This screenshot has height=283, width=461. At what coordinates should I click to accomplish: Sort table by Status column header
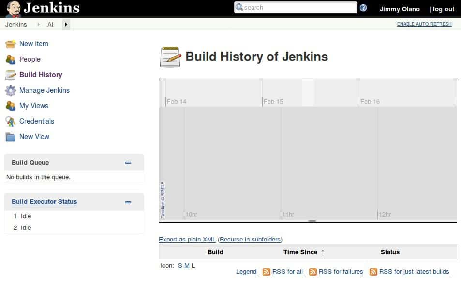pyautogui.click(x=390, y=252)
